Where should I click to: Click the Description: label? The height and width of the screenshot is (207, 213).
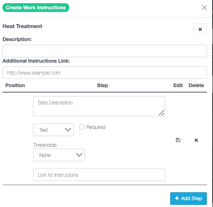[x=17, y=39]
